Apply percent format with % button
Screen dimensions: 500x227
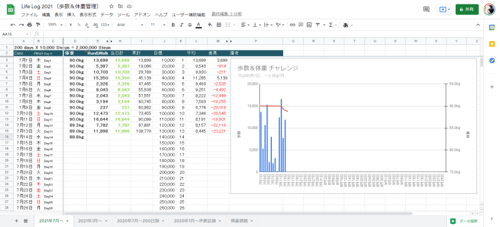[79, 25]
